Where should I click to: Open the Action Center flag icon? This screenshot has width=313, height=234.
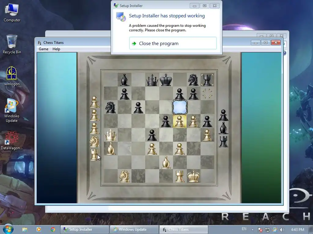tap(260, 230)
